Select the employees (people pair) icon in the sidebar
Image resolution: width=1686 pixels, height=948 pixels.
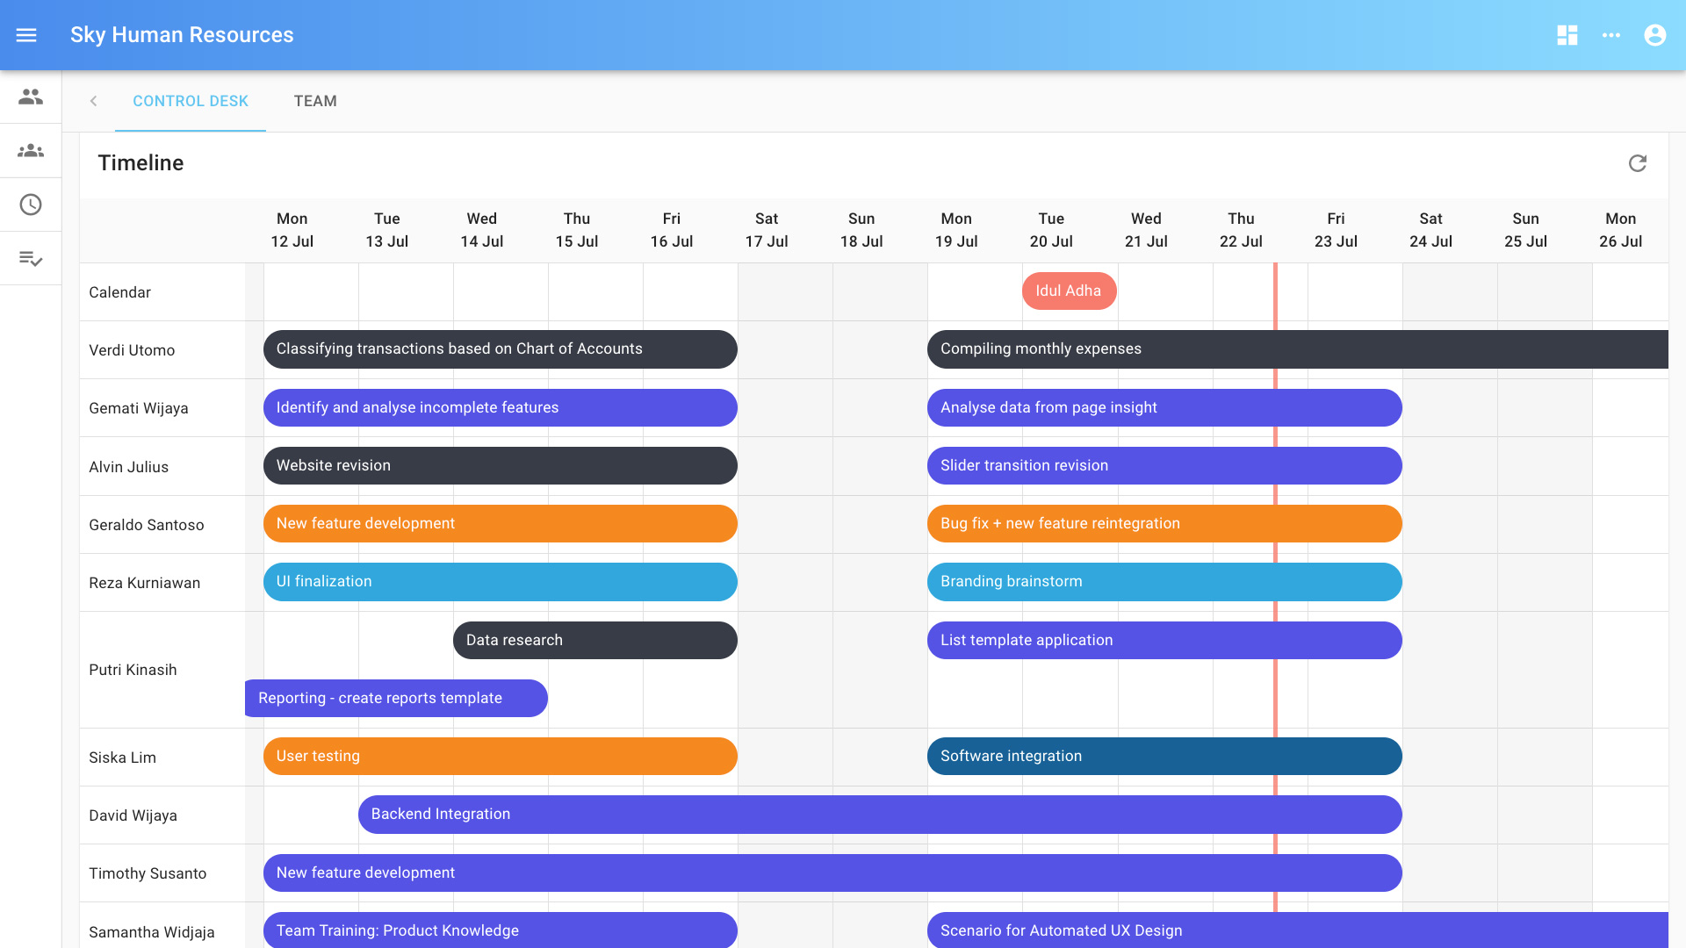(x=31, y=97)
